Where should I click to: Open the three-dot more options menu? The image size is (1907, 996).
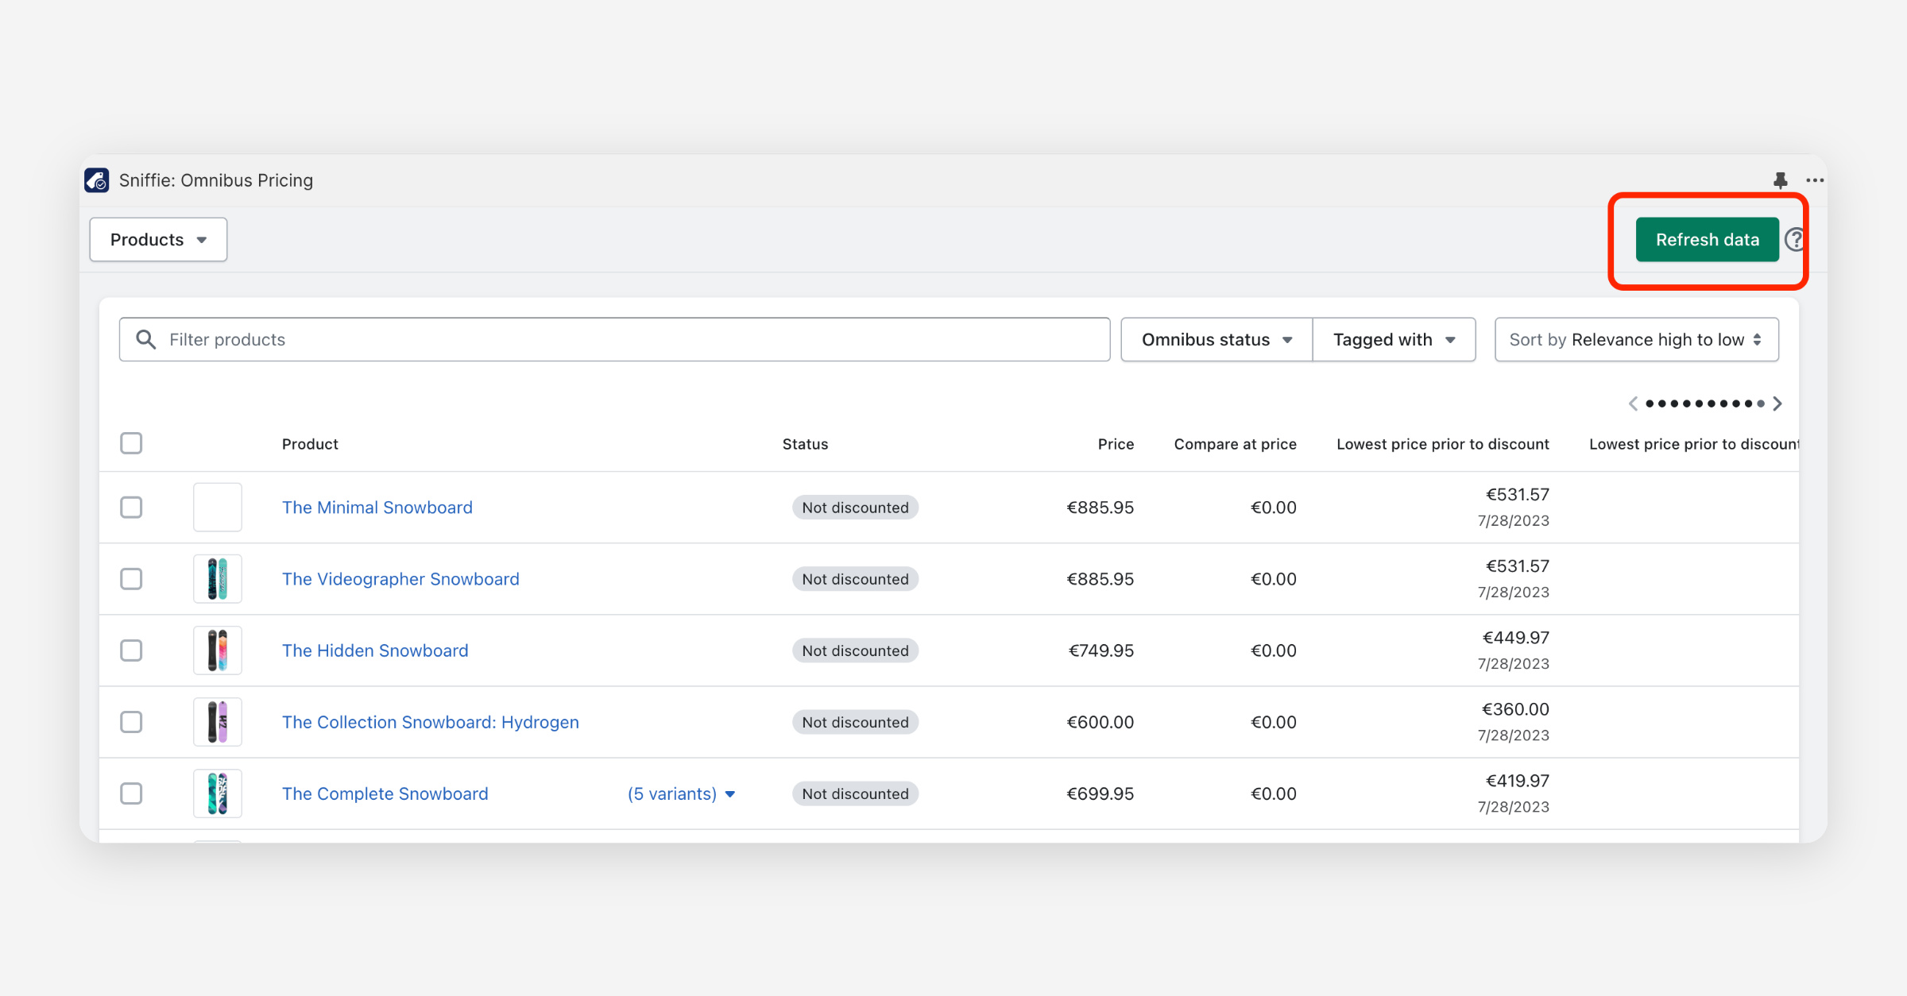point(1815,180)
